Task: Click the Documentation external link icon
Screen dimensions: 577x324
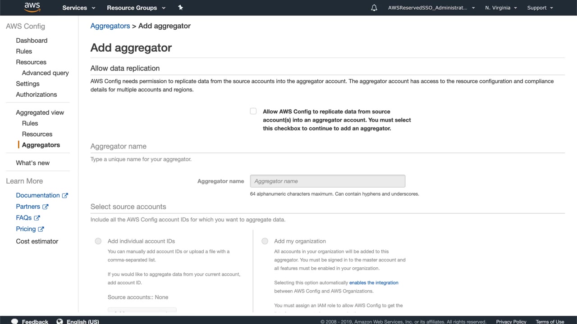Action: point(65,195)
